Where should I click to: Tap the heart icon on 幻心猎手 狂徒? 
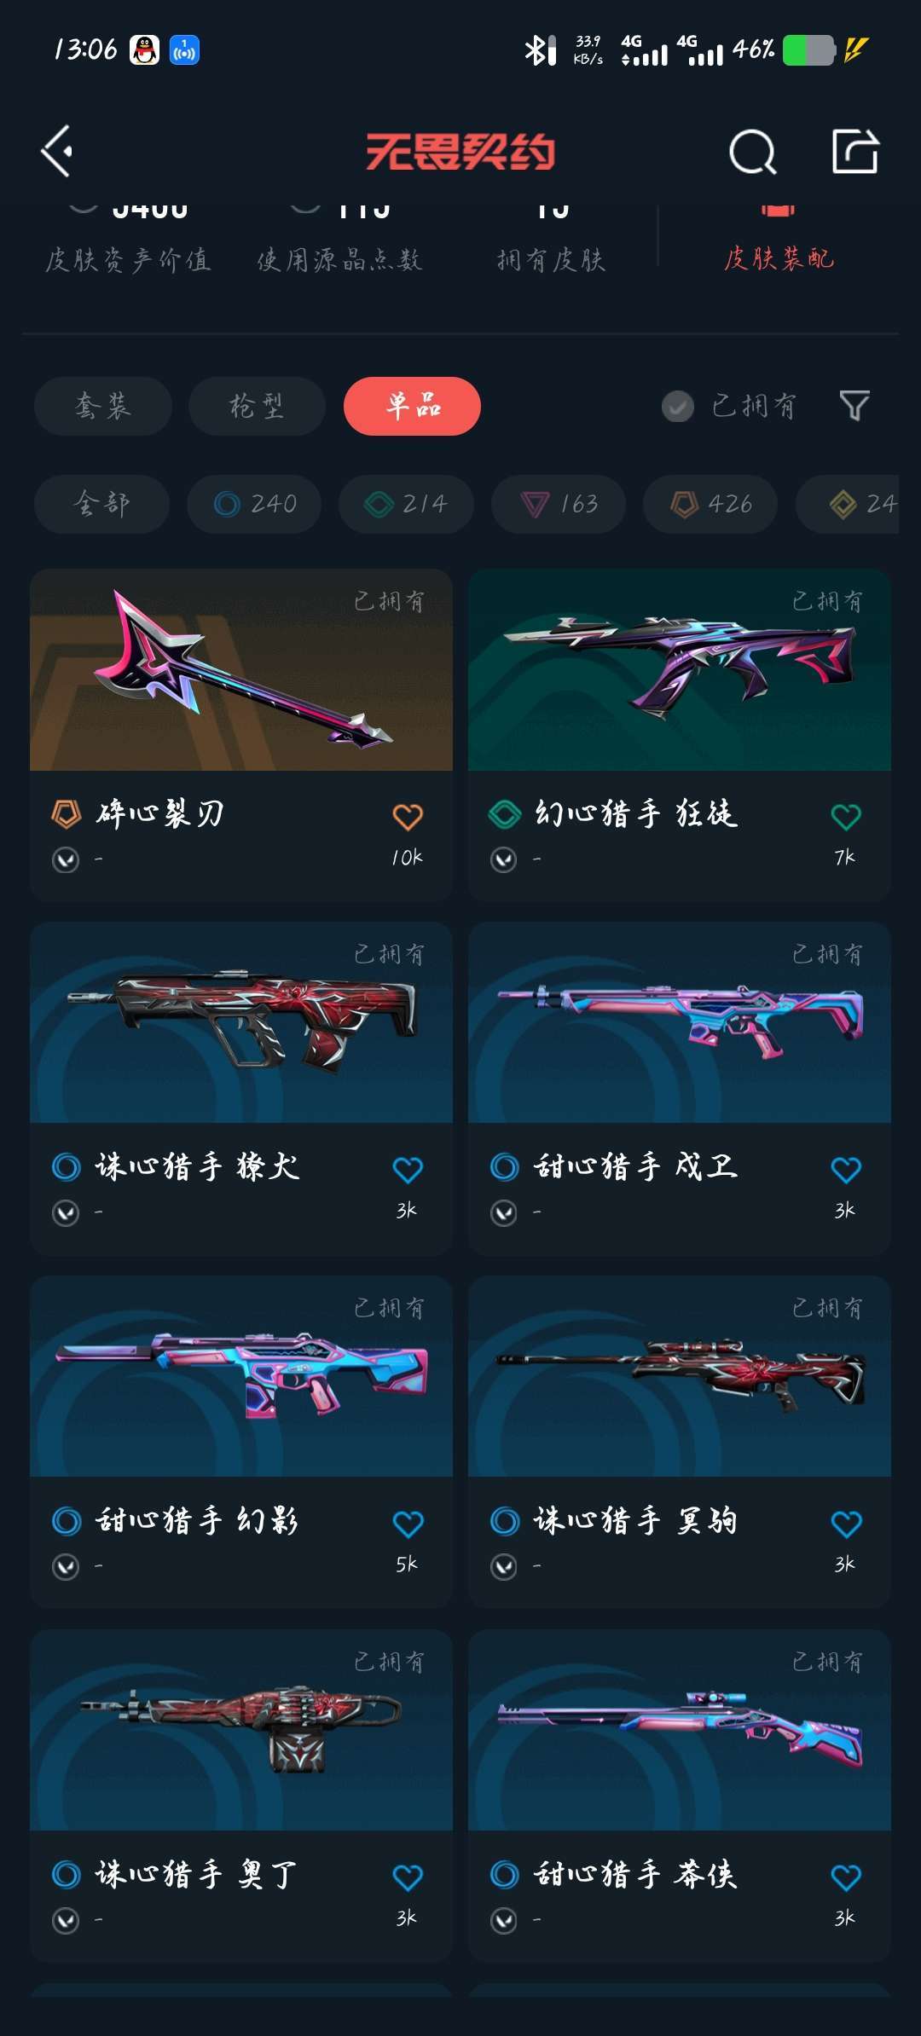(x=846, y=817)
